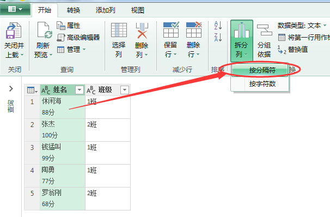Click the Refresh Preview (刷新预览) icon
This screenshot has height=217, width=330.
(45, 30)
